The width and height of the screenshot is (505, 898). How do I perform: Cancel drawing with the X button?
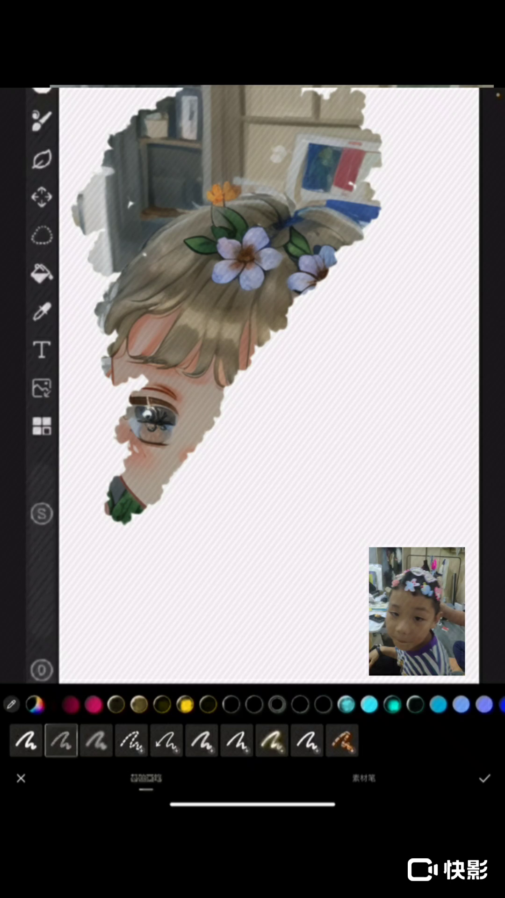[21, 778]
